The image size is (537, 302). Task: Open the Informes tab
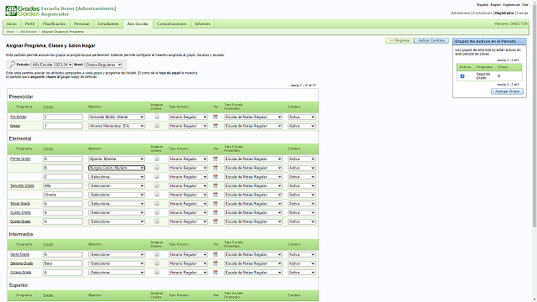click(x=202, y=23)
